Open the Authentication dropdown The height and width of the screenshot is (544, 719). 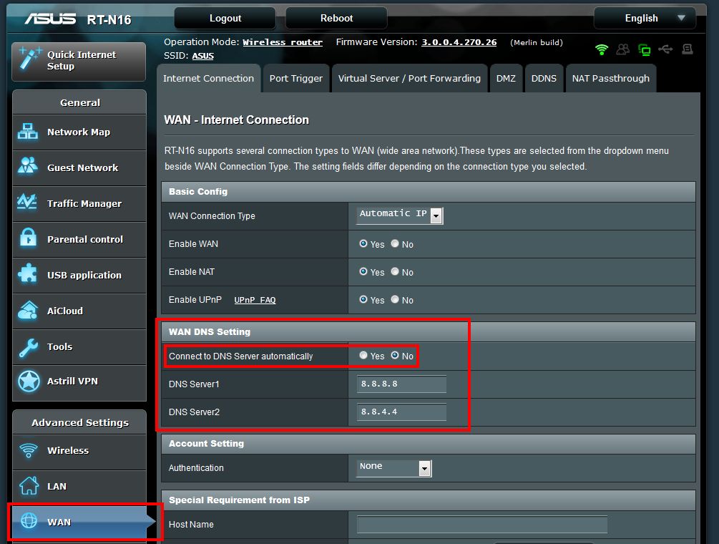pyautogui.click(x=394, y=468)
